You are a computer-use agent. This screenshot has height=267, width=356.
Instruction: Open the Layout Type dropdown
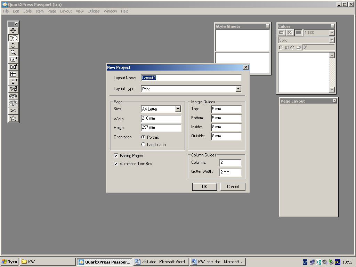[238, 89]
